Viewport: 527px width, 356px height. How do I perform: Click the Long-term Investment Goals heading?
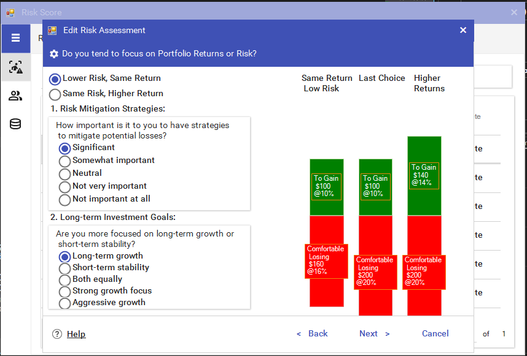pyautogui.click(x=113, y=218)
